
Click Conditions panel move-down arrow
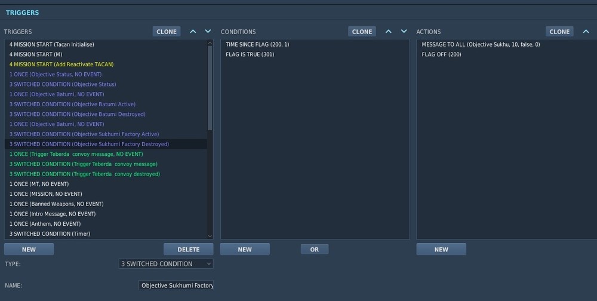pyautogui.click(x=404, y=31)
